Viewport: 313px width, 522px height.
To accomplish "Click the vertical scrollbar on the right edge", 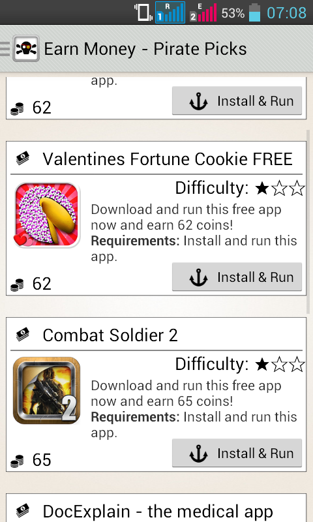I will 308,222.
